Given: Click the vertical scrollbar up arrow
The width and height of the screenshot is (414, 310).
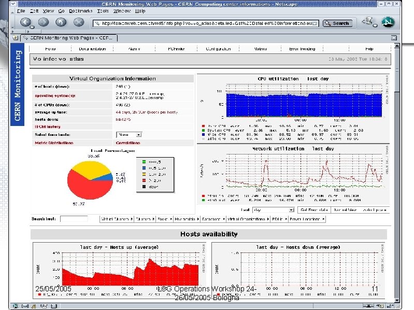Looking at the screenshot, I should 396,46.
